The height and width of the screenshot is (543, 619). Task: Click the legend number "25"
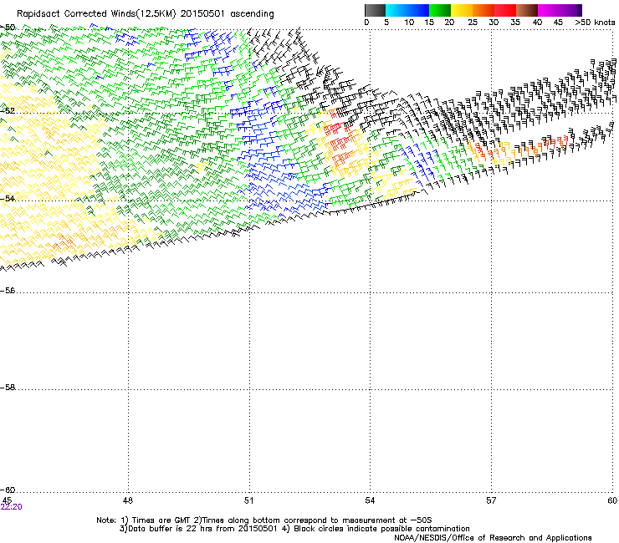pyautogui.click(x=473, y=23)
